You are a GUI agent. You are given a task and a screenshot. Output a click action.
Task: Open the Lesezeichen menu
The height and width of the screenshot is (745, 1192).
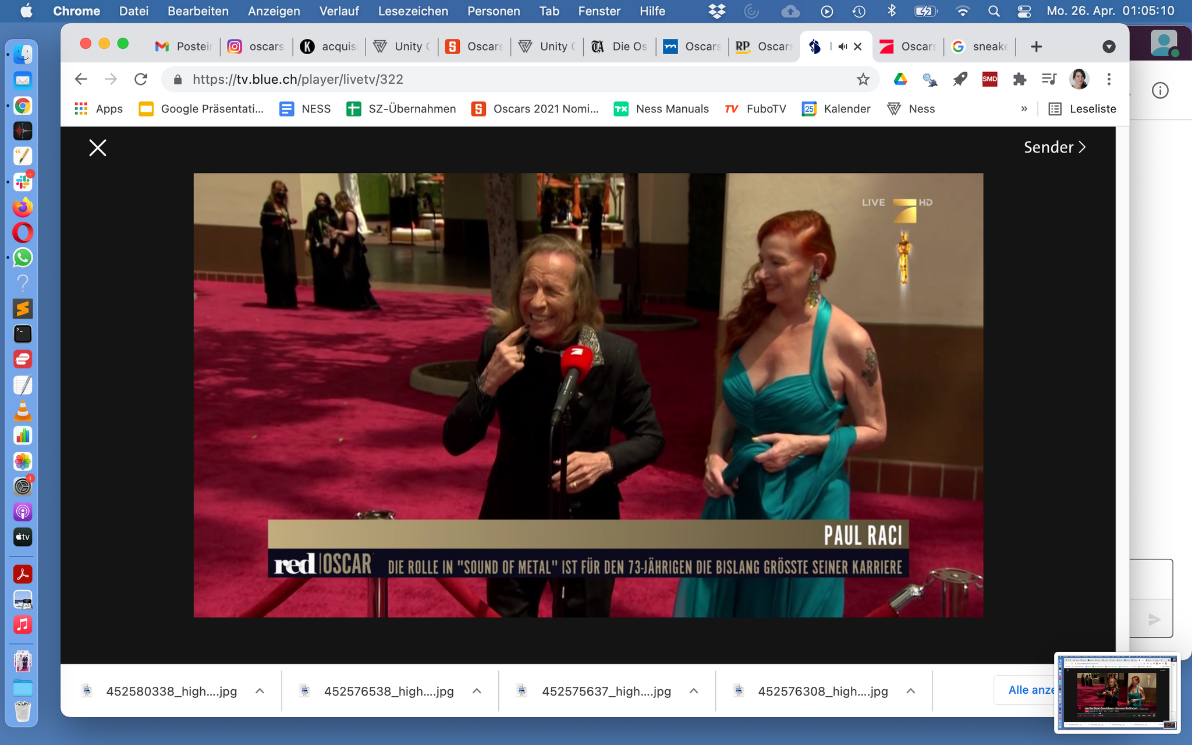click(413, 11)
